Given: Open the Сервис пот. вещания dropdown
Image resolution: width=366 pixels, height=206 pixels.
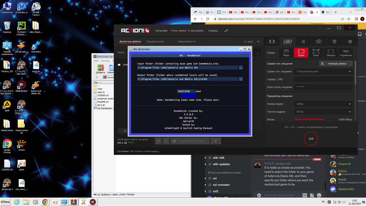Looking at the screenshot, I should pos(323,72).
